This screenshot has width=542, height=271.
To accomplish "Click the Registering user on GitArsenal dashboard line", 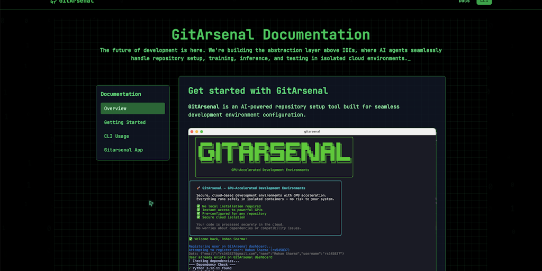I will click(230, 246).
